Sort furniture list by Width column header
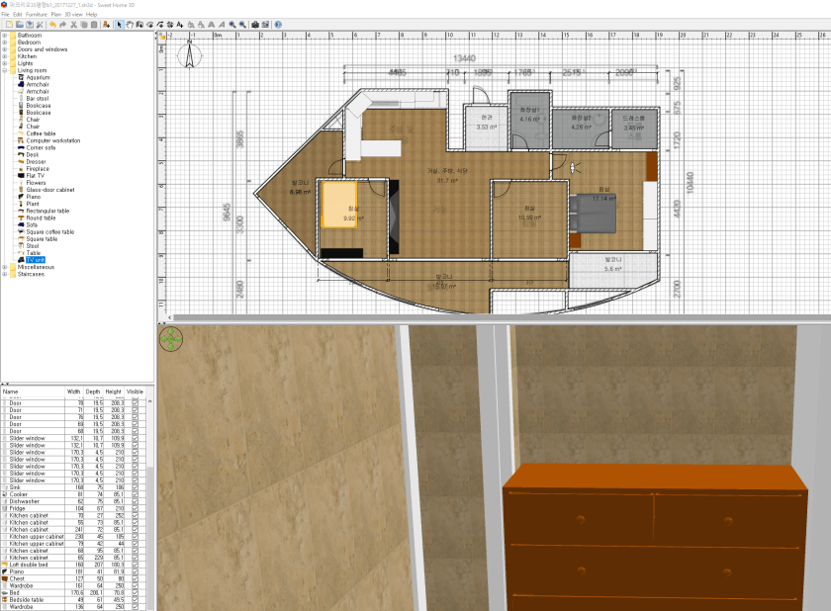 [74, 392]
